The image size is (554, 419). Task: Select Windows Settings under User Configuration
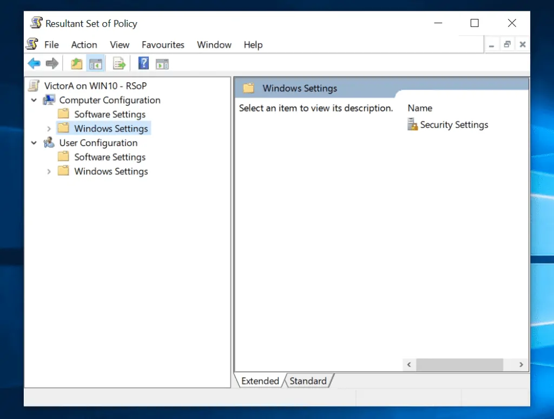[111, 171]
